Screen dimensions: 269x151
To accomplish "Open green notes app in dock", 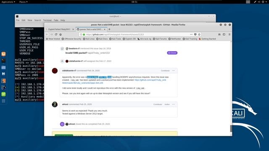I will click(3, 94).
